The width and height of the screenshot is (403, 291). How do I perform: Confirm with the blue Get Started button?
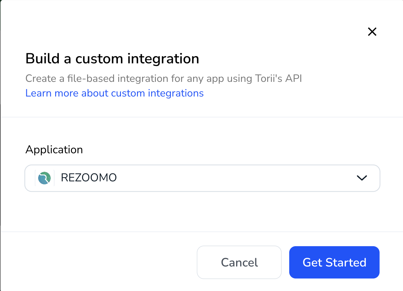coord(334,262)
